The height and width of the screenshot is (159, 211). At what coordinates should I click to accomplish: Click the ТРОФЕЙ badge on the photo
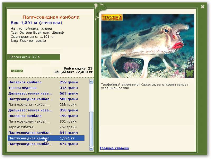click(x=112, y=18)
